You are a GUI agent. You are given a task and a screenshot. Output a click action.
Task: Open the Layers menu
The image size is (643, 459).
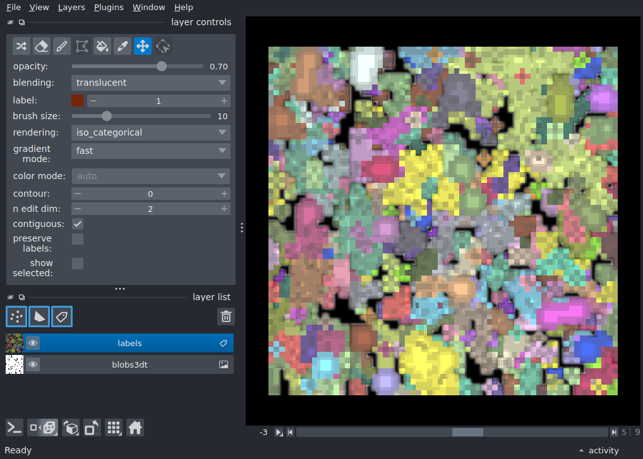[x=71, y=8]
